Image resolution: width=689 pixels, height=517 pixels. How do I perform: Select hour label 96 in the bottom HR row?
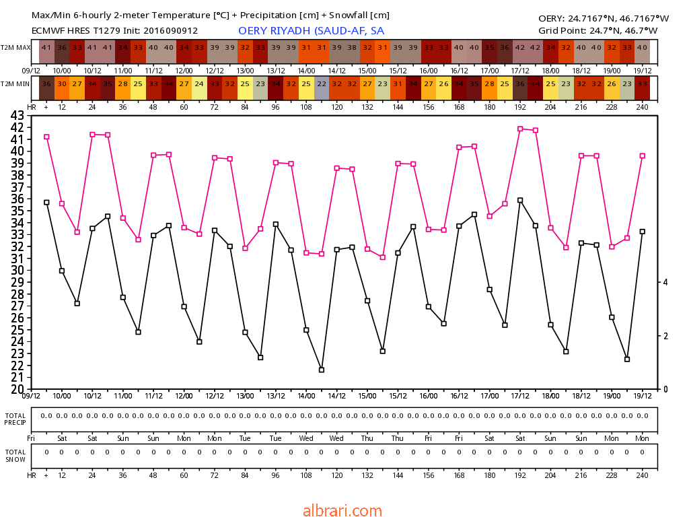pos(275,475)
